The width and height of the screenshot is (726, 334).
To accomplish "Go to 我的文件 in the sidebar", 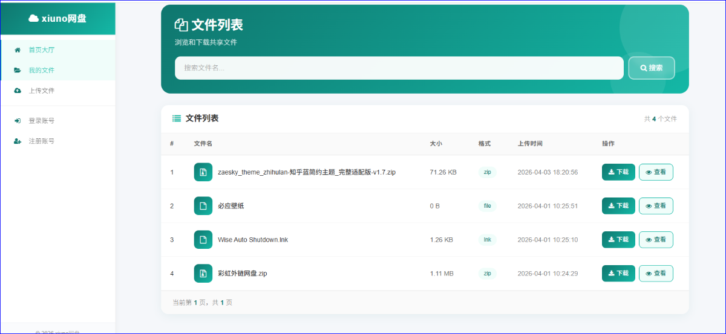I will (x=42, y=70).
